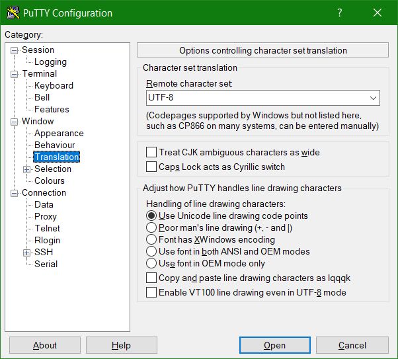Click the Remote character set label
The height and width of the screenshot is (359, 398).
point(189,83)
